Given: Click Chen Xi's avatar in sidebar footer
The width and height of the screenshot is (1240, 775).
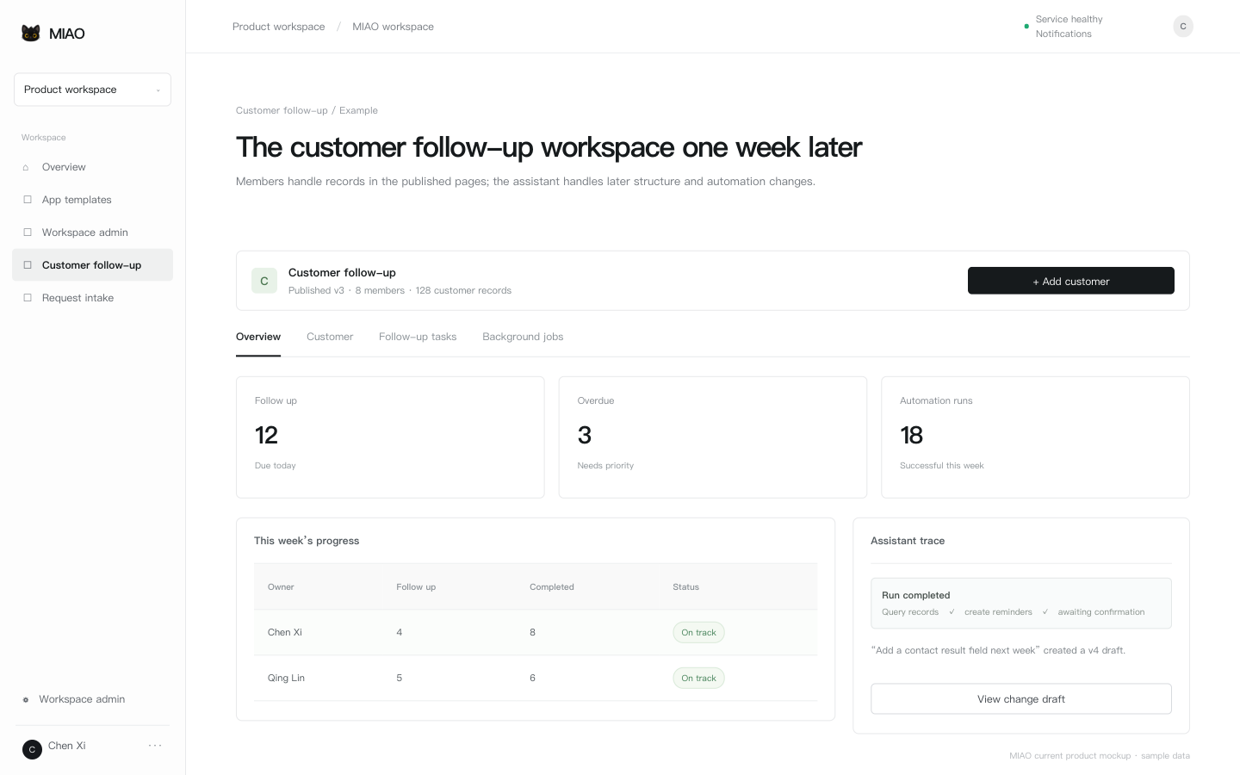Looking at the screenshot, I should coord(32,749).
